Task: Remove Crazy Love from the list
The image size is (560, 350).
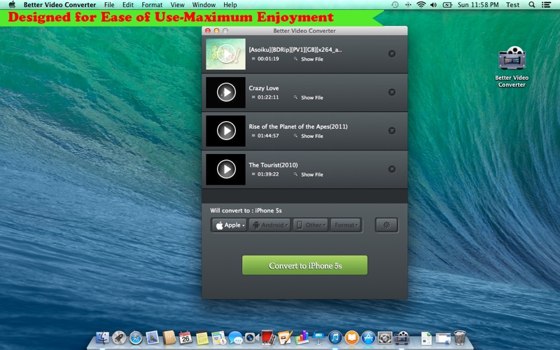Action: (x=392, y=92)
